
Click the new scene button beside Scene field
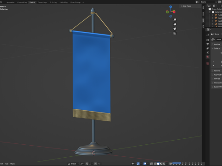point(220,2)
